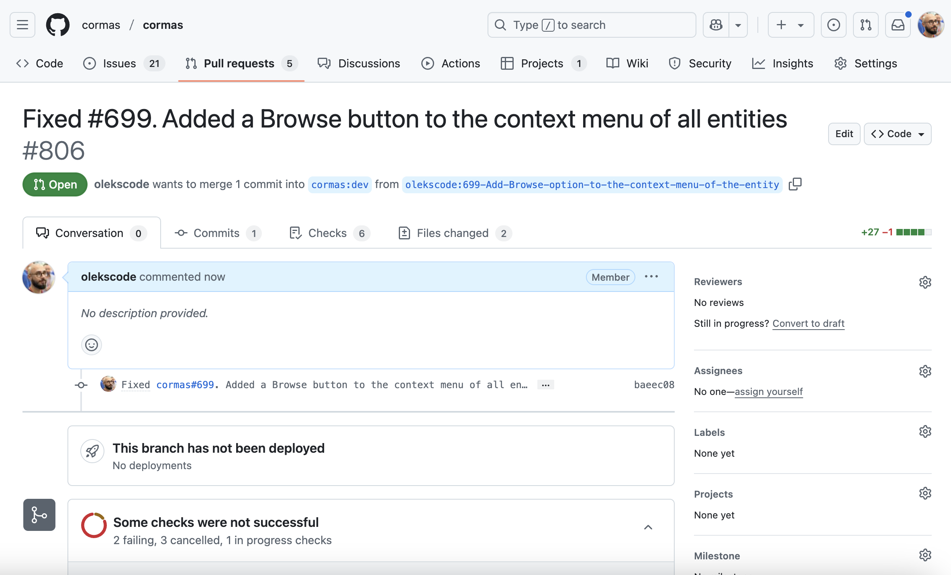Open the Copilot chat icon

point(716,25)
